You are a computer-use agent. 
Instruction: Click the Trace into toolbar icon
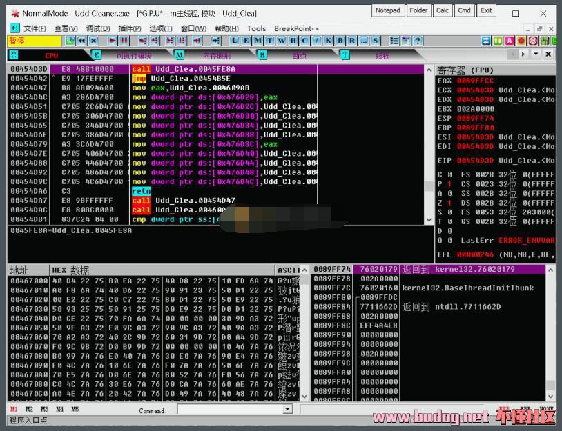(170, 41)
